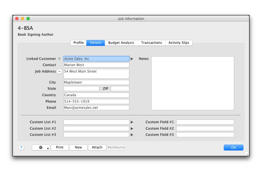
Task: Switch to the Profile tab
Action: point(78,43)
